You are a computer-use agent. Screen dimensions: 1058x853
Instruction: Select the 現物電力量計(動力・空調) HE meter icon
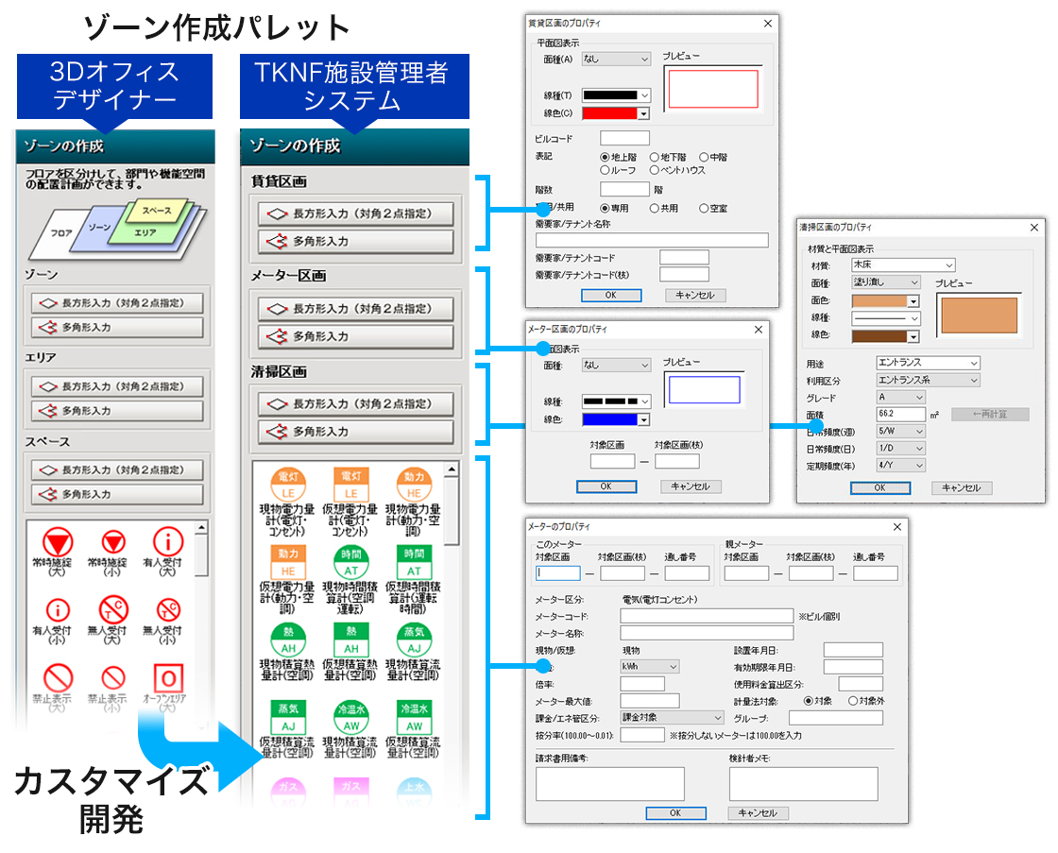413,484
